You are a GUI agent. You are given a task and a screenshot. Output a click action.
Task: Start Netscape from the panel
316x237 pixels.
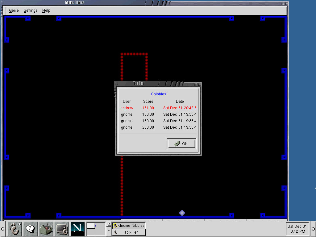point(77,229)
